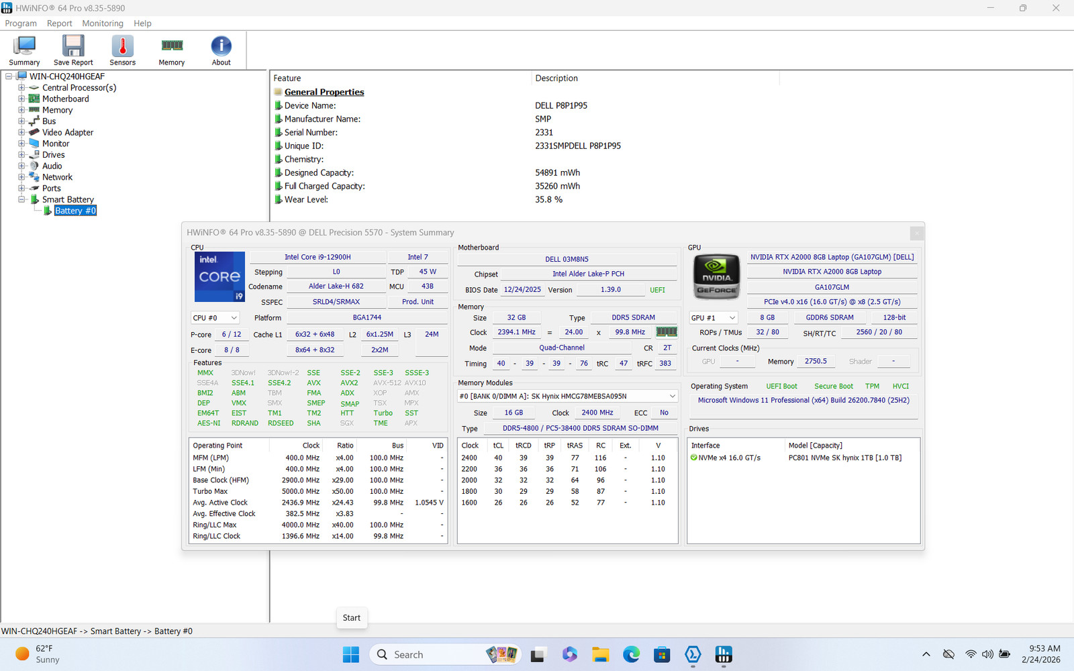Open the Report menu

[x=59, y=23]
